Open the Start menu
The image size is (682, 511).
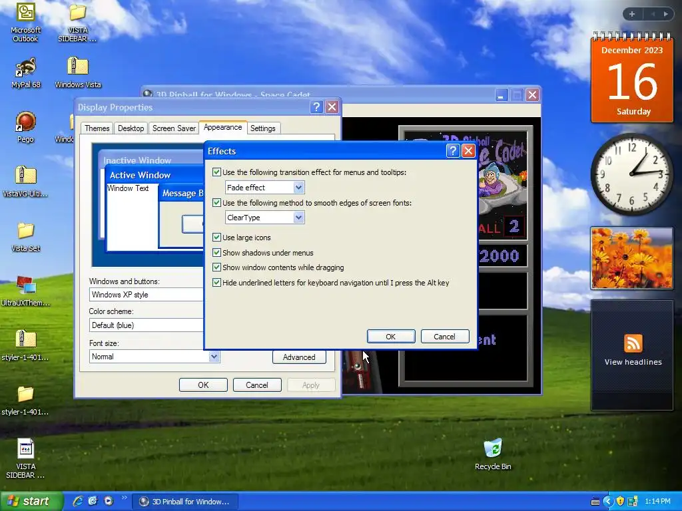[x=31, y=502]
